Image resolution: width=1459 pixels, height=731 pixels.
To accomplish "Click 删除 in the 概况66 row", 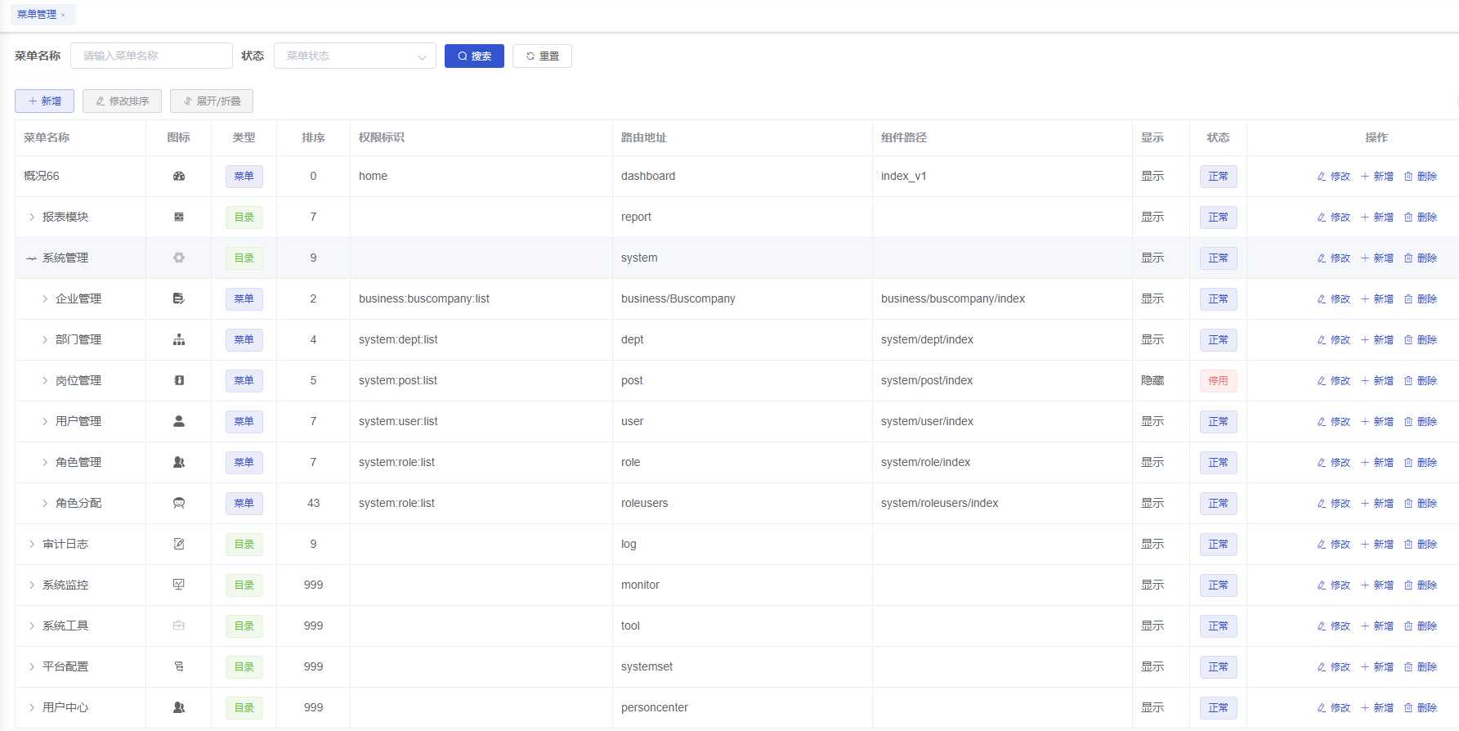I will click(1421, 176).
